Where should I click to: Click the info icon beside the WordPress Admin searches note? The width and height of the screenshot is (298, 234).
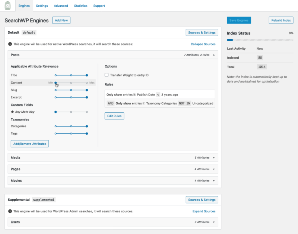(10, 211)
